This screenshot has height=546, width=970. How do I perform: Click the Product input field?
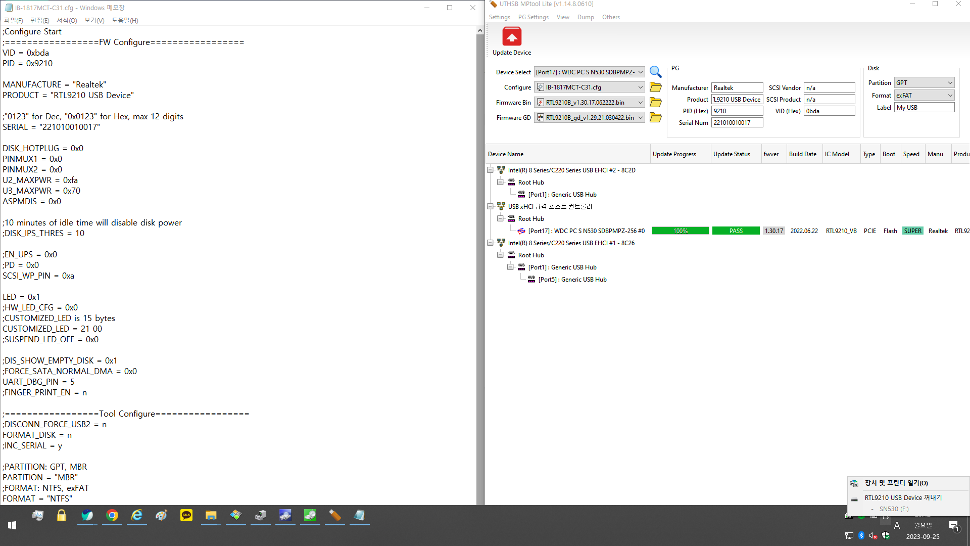[737, 99]
